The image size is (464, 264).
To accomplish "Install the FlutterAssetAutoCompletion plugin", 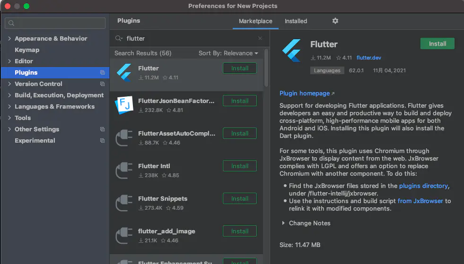I will pyautogui.click(x=240, y=133).
